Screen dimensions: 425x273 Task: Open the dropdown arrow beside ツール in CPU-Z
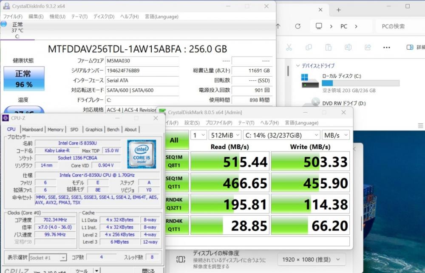coord(96,270)
